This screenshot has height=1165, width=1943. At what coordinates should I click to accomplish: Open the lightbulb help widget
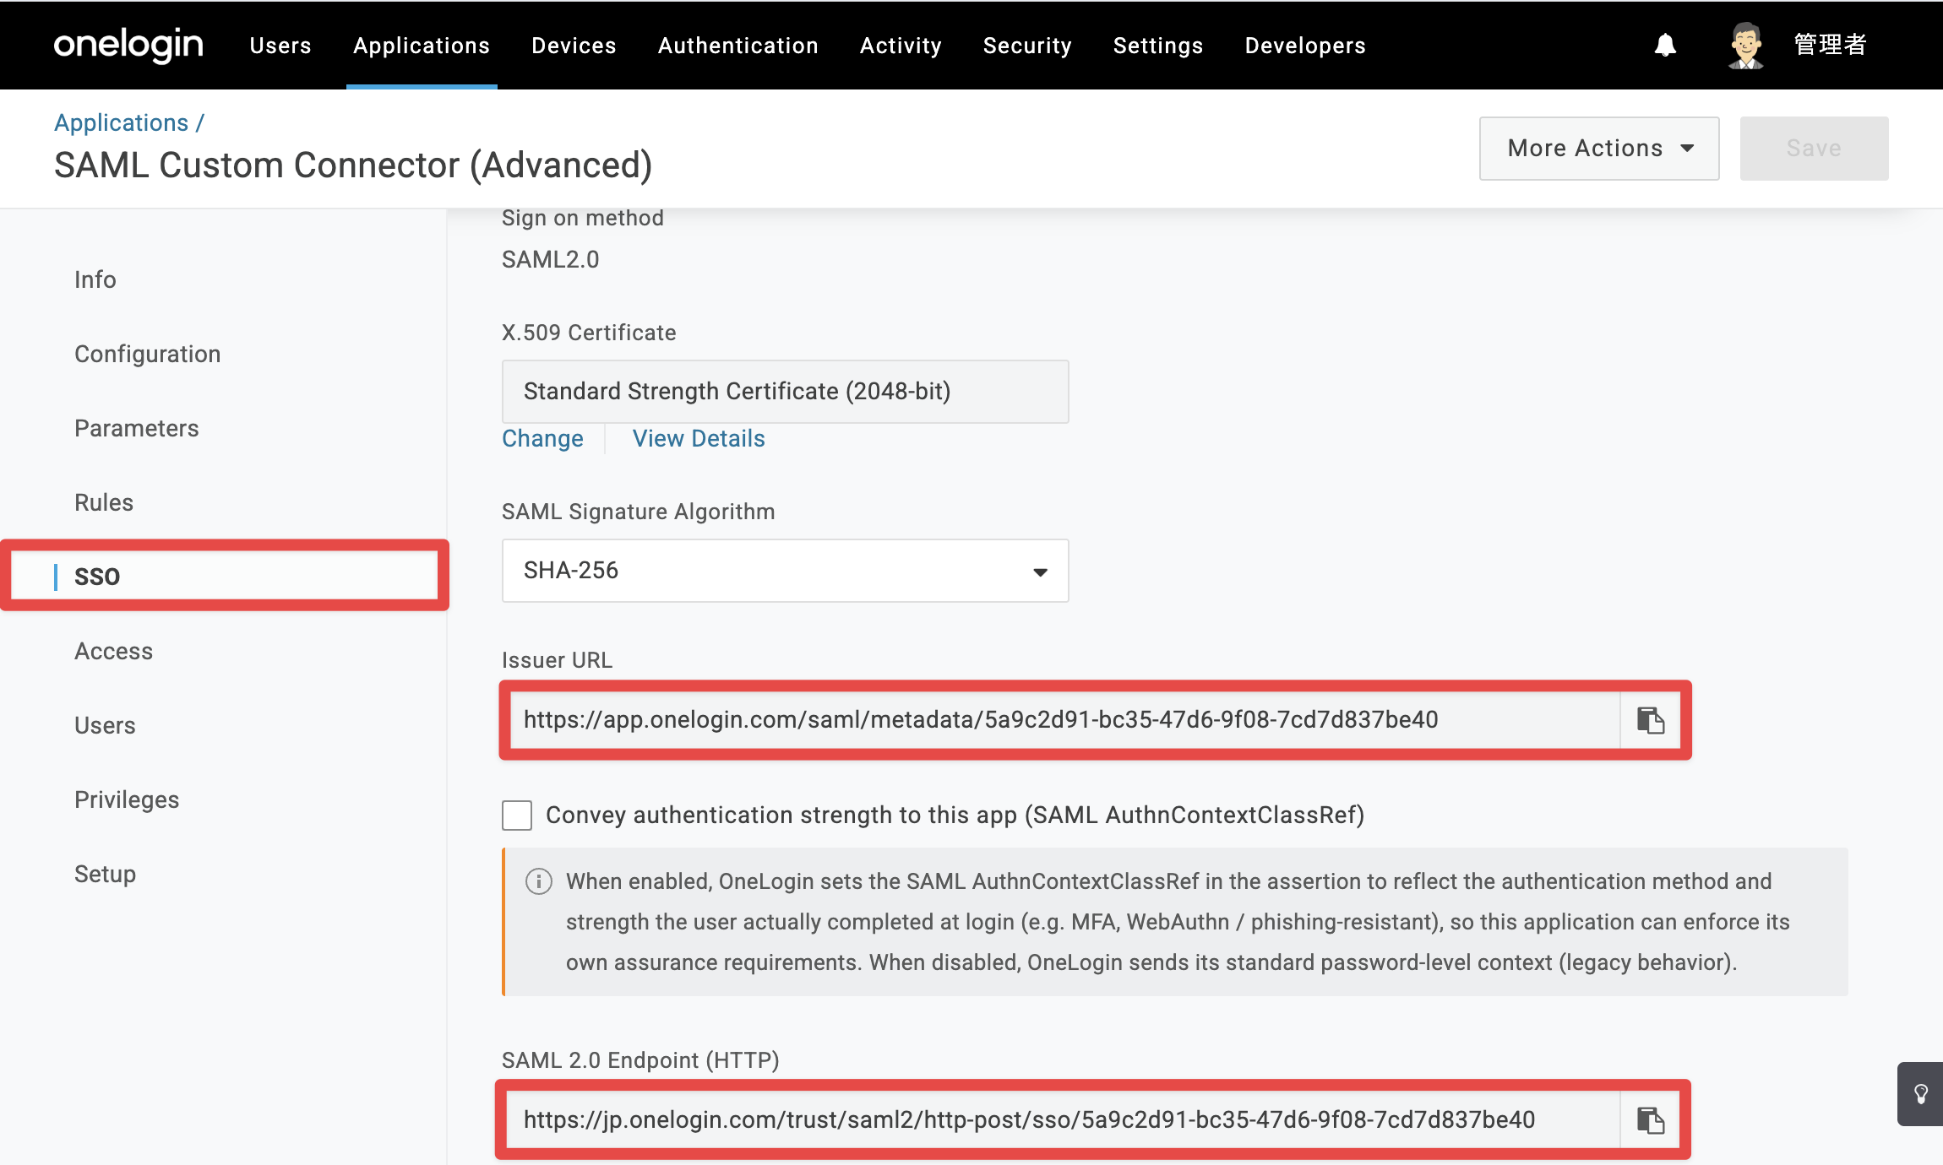1921,1094
